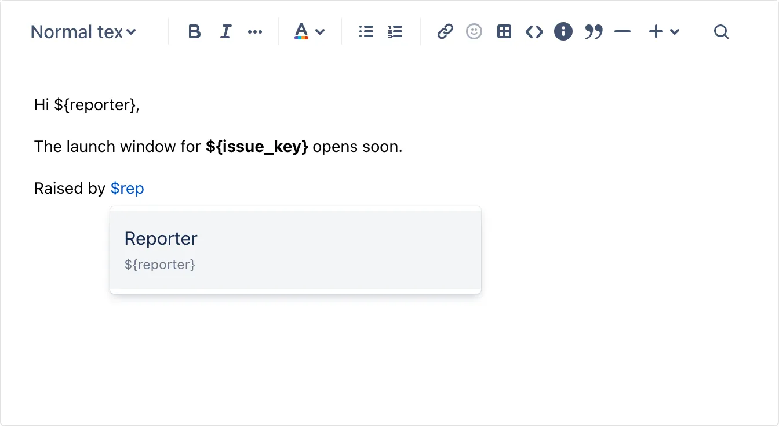Viewport: 779px width, 442px height.
Task: Insert a quote block
Action: click(594, 32)
